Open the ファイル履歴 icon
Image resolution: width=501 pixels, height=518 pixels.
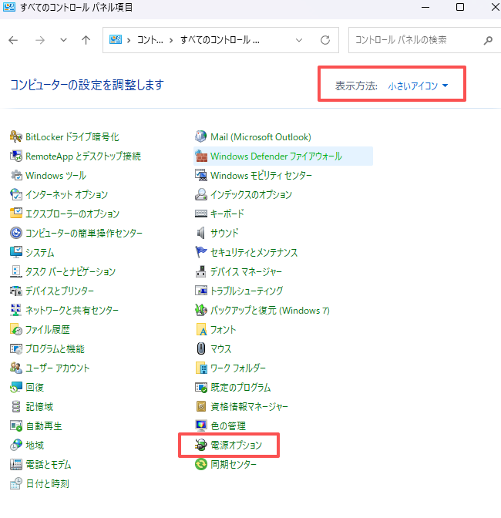[16, 329]
